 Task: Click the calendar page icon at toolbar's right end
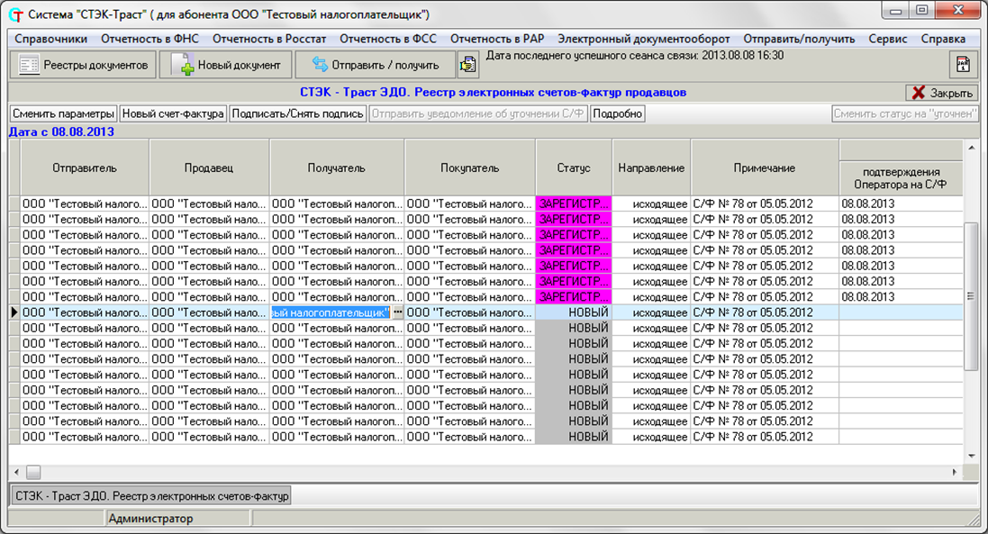(x=963, y=65)
